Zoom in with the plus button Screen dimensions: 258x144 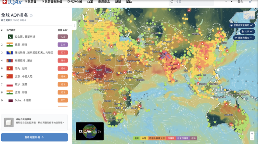click(252, 134)
